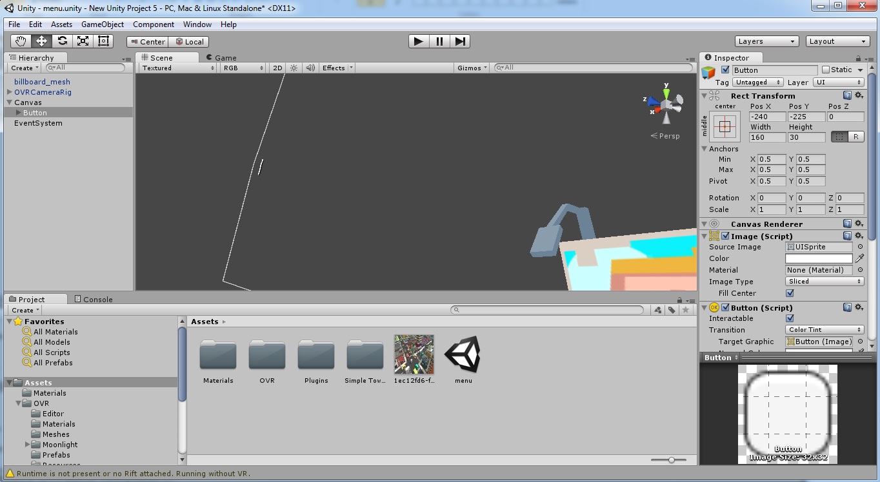880x482 pixels.
Task: Select the Rotate tool
Action: coord(62,41)
